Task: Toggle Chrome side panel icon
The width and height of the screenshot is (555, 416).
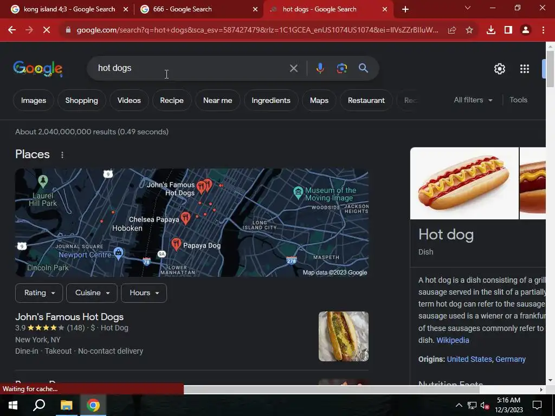Action: (508, 30)
